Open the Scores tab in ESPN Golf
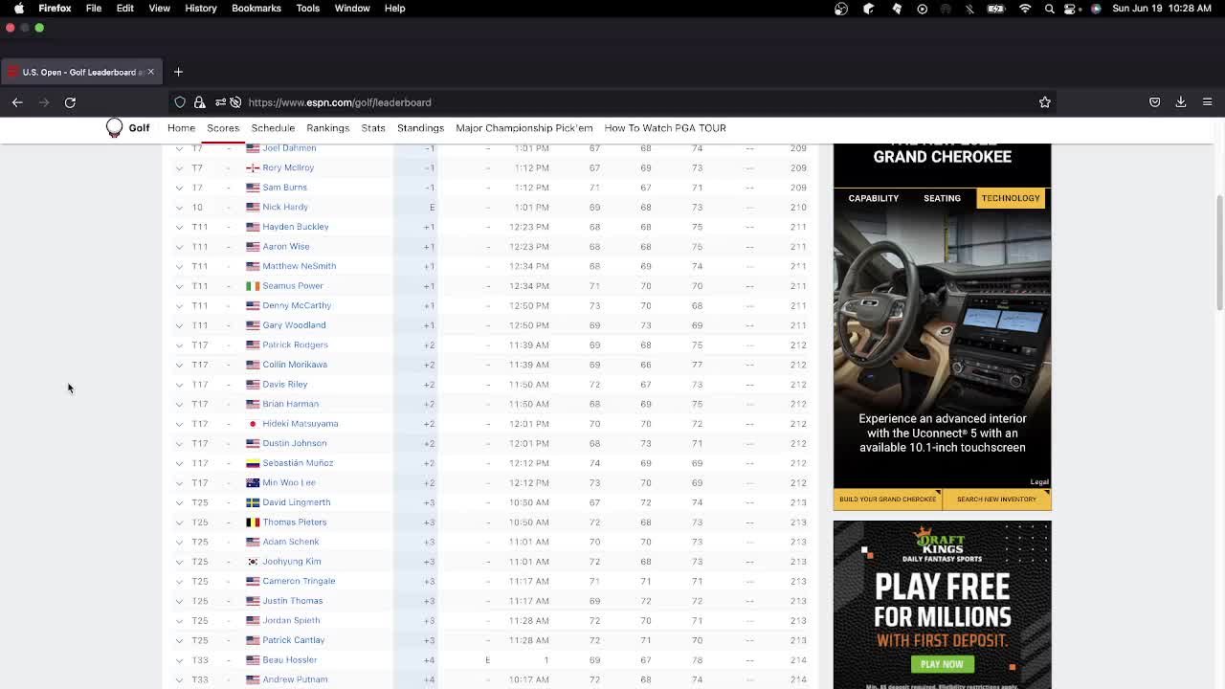The height and width of the screenshot is (689, 1225). click(x=223, y=128)
